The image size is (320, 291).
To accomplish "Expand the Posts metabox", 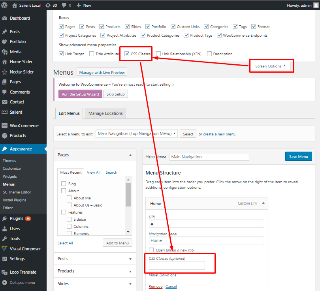I will point(130,259).
